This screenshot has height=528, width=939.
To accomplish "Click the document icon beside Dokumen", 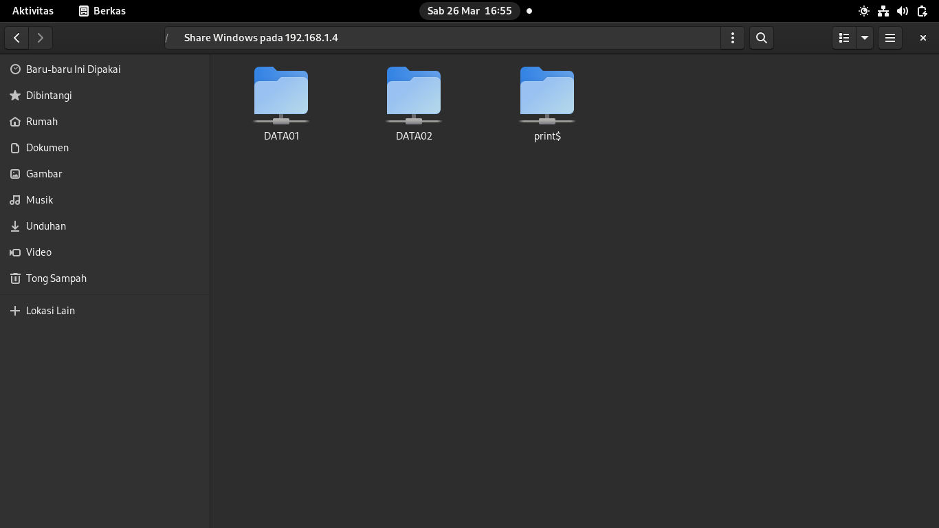I will click(15, 148).
